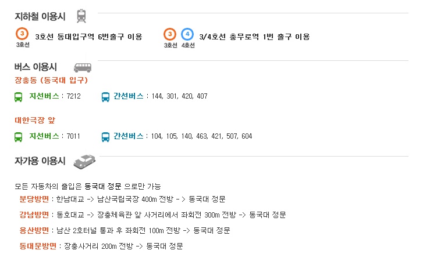The image size is (430, 261).
Task: Click the bold 동국대 정문 text
Action: 103,186
